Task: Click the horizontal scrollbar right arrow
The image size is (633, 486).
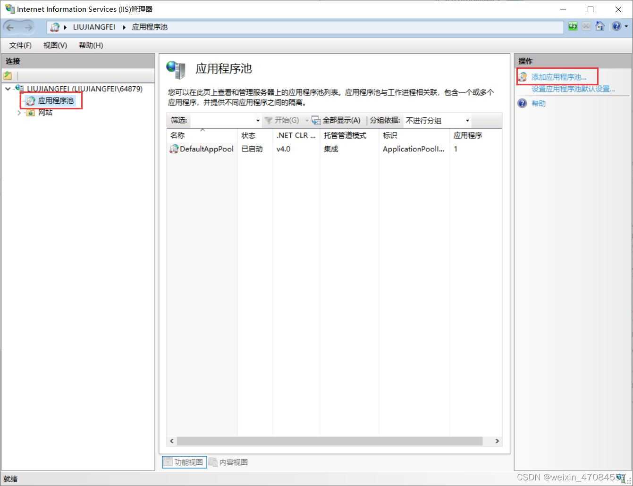Action: 497,441
